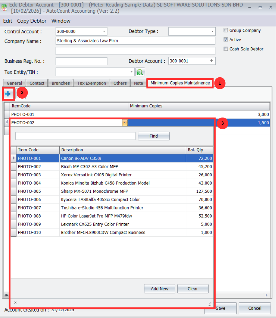Untick the Active checkbox

pyautogui.click(x=226, y=40)
